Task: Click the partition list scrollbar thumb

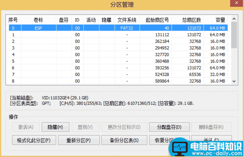Action: 234,35
